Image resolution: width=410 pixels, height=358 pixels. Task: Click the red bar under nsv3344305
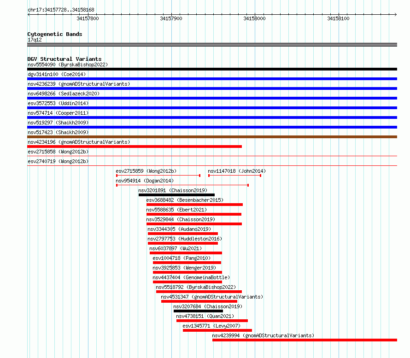[183, 234]
